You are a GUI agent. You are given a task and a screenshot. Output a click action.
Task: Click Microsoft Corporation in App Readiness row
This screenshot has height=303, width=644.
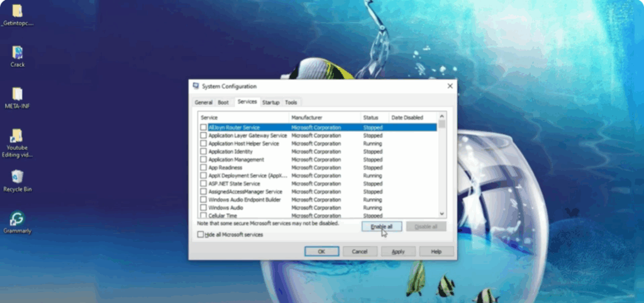316,167
